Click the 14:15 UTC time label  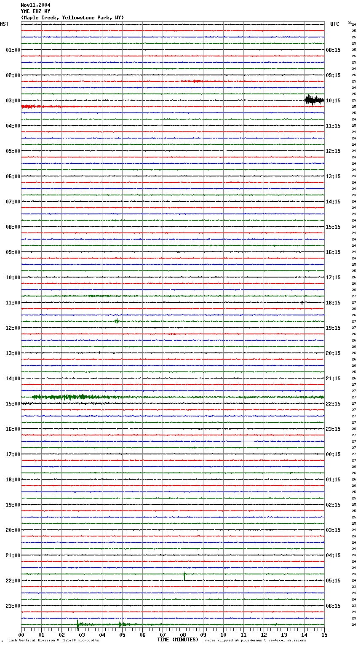(333, 202)
